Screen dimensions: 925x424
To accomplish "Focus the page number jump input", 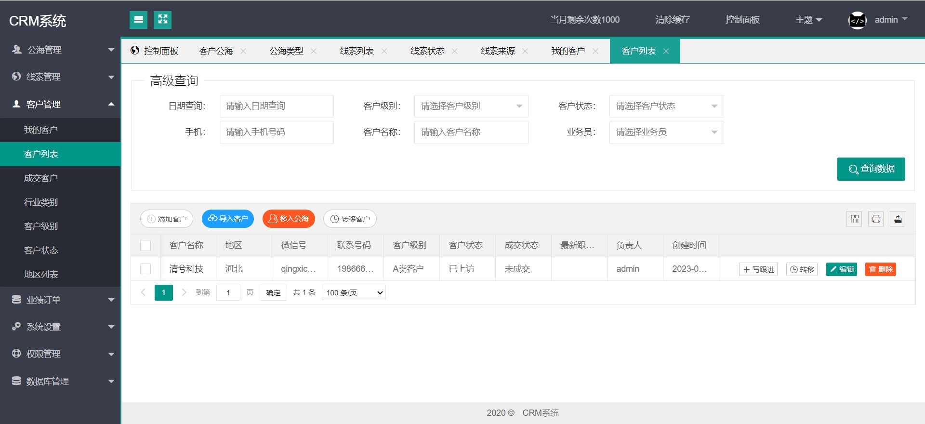I will click(228, 292).
